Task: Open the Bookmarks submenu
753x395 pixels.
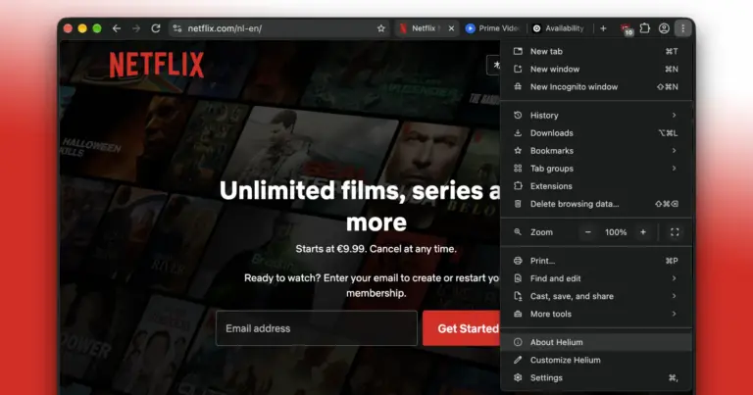Action: coord(596,151)
